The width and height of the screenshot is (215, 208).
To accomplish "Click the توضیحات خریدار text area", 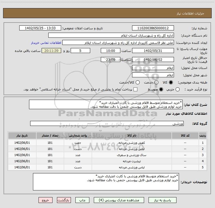I will 106,182.
